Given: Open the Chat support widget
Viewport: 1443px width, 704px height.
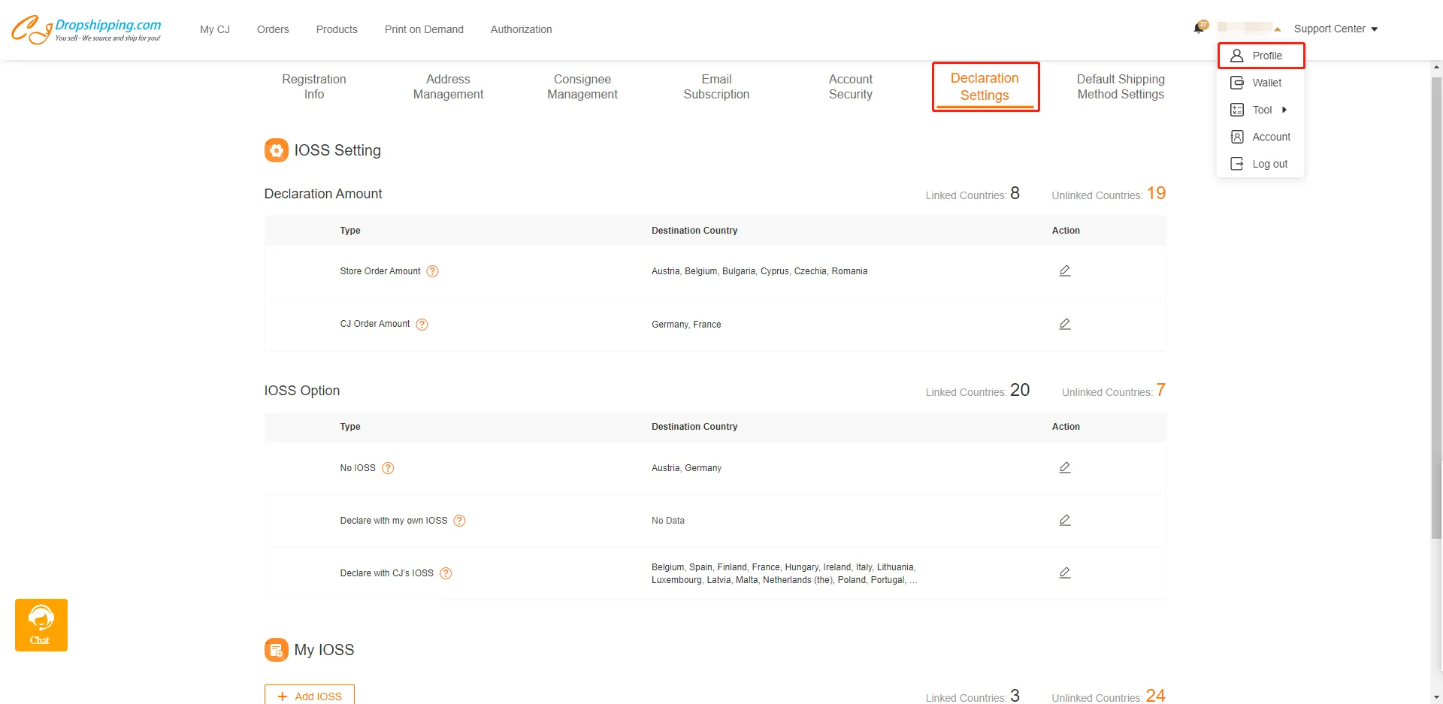Looking at the screenshot, I should tap(41, 625).
